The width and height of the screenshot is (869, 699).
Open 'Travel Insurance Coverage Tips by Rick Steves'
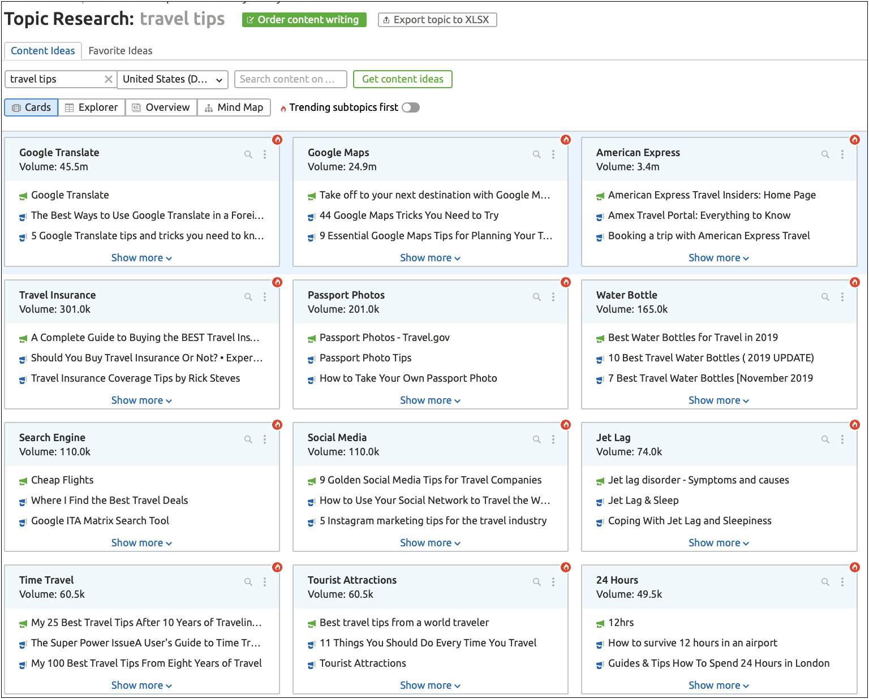coord(136,378)
